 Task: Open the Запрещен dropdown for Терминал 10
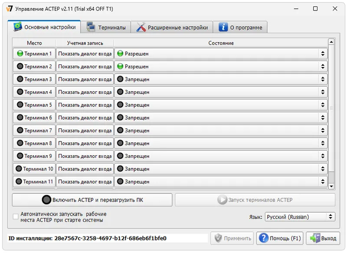point(221,169)
